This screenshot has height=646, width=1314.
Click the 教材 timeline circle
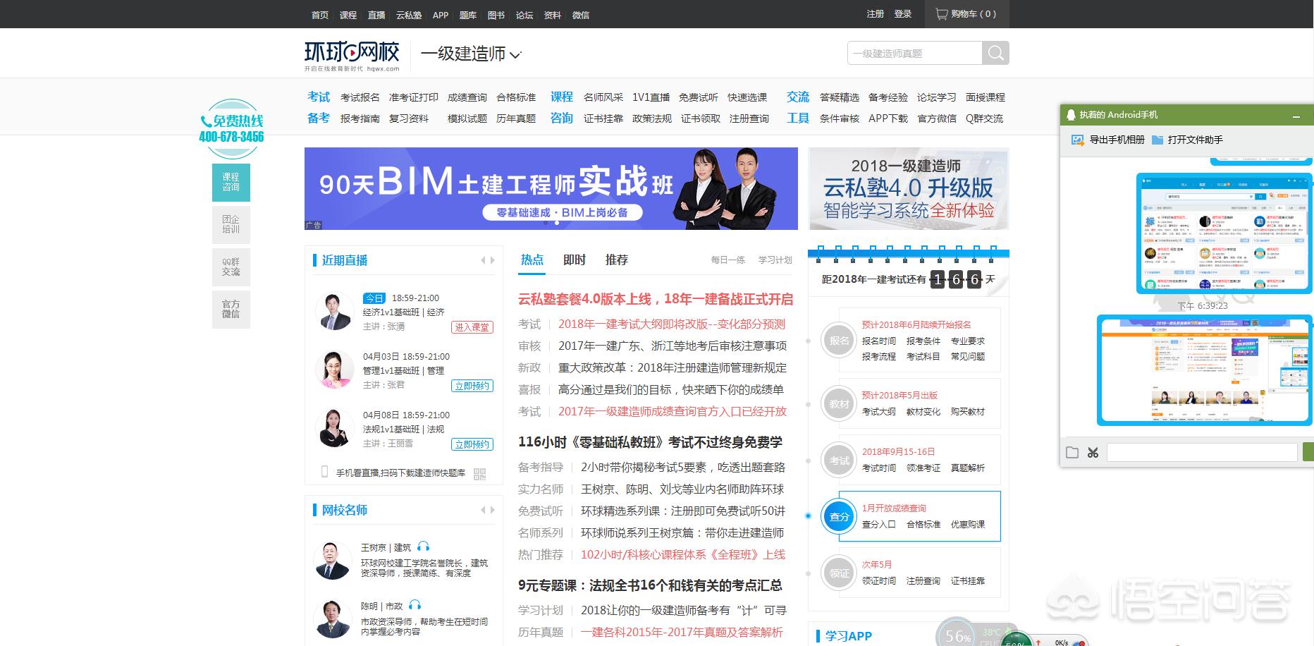[x=839, y=404]
